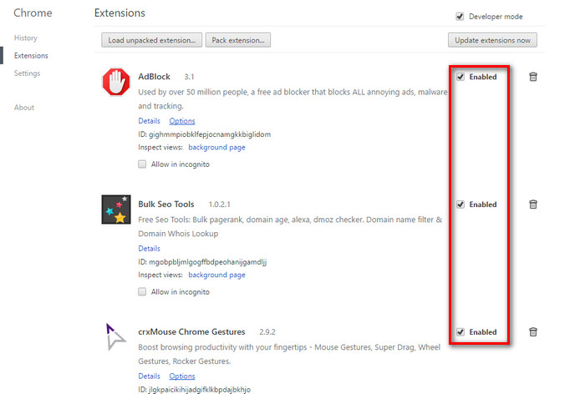585x394 pixels.
Task: Open crxMouse Details link
Action: coord(150,376)
